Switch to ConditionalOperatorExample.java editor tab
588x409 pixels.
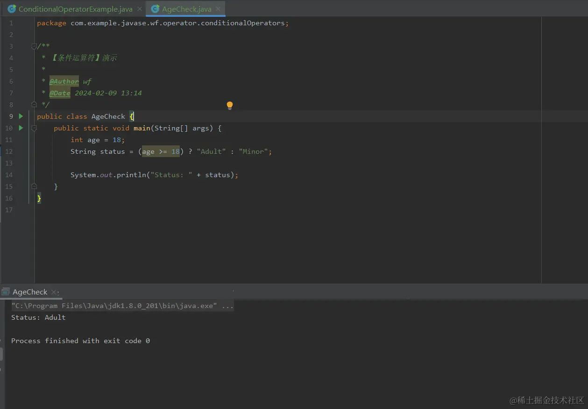[x=76, y=9]
